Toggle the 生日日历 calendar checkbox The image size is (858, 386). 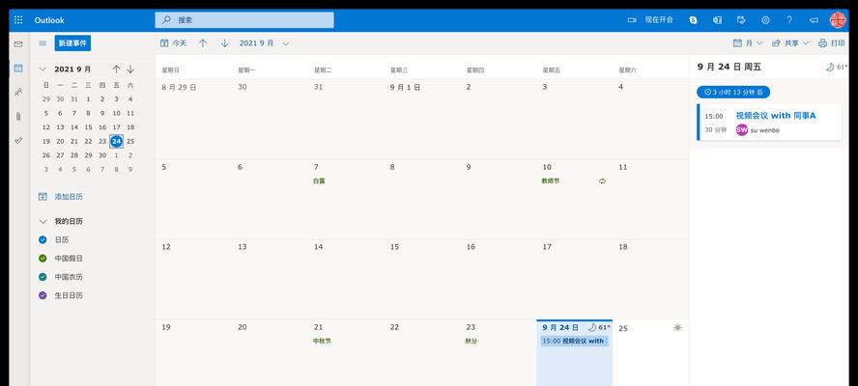pos(43,295)
